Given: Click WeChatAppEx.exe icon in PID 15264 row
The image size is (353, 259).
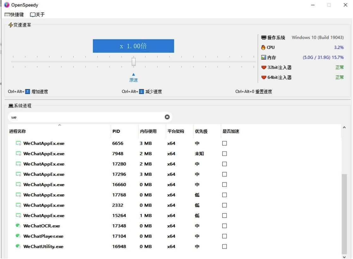Looking at the screenshot, I should click(x=18, y=216).
